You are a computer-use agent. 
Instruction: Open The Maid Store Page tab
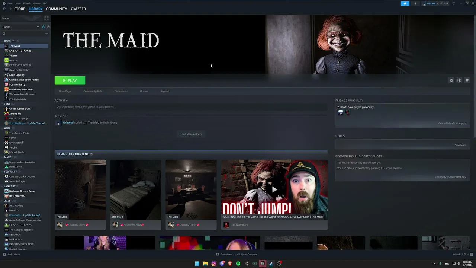click(65, 91)
